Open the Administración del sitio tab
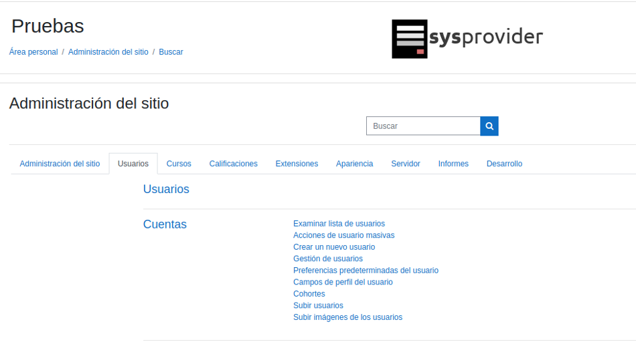This screenshot has height=342, width=636. (60, 164)
